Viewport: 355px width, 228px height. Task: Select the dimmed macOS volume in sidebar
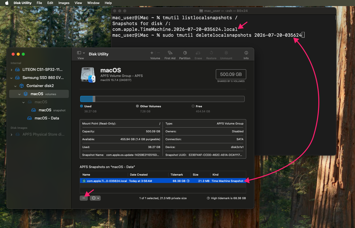[x=37, y=102]
